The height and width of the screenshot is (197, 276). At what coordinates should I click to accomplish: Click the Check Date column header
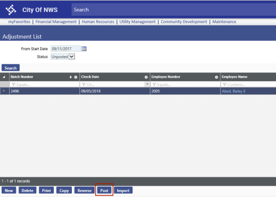[115, 77]
